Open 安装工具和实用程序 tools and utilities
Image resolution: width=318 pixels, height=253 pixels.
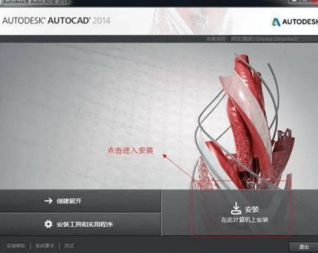[x=81, y=224]
